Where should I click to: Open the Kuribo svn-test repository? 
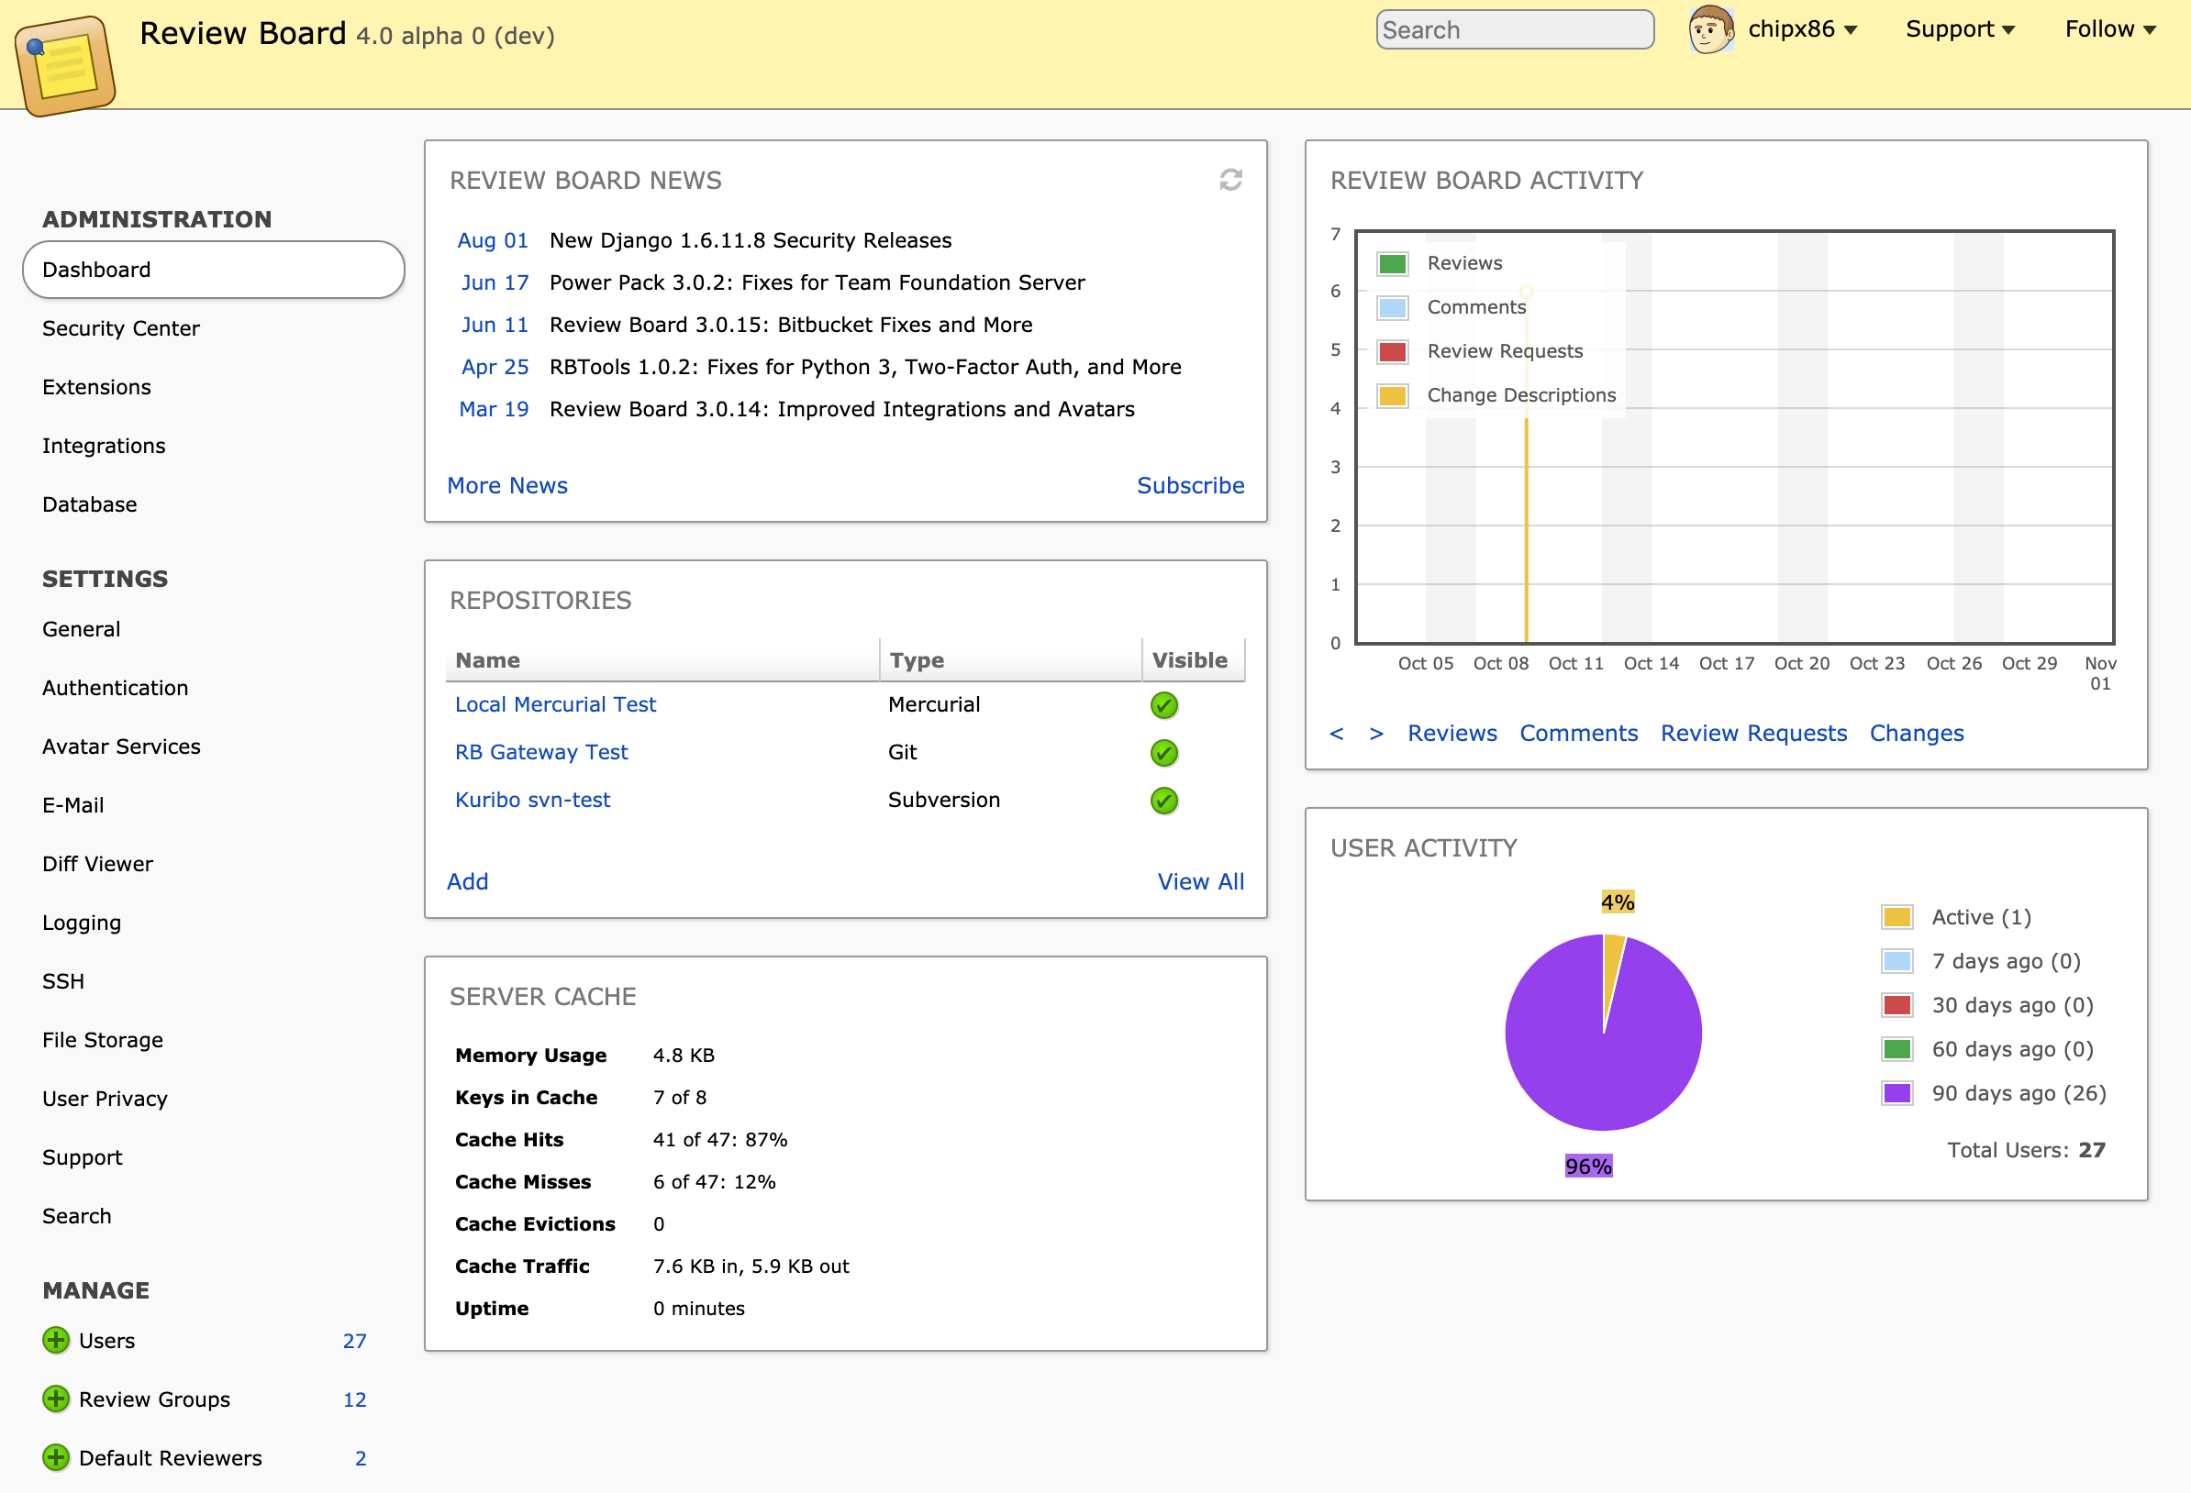click(533, 800)
